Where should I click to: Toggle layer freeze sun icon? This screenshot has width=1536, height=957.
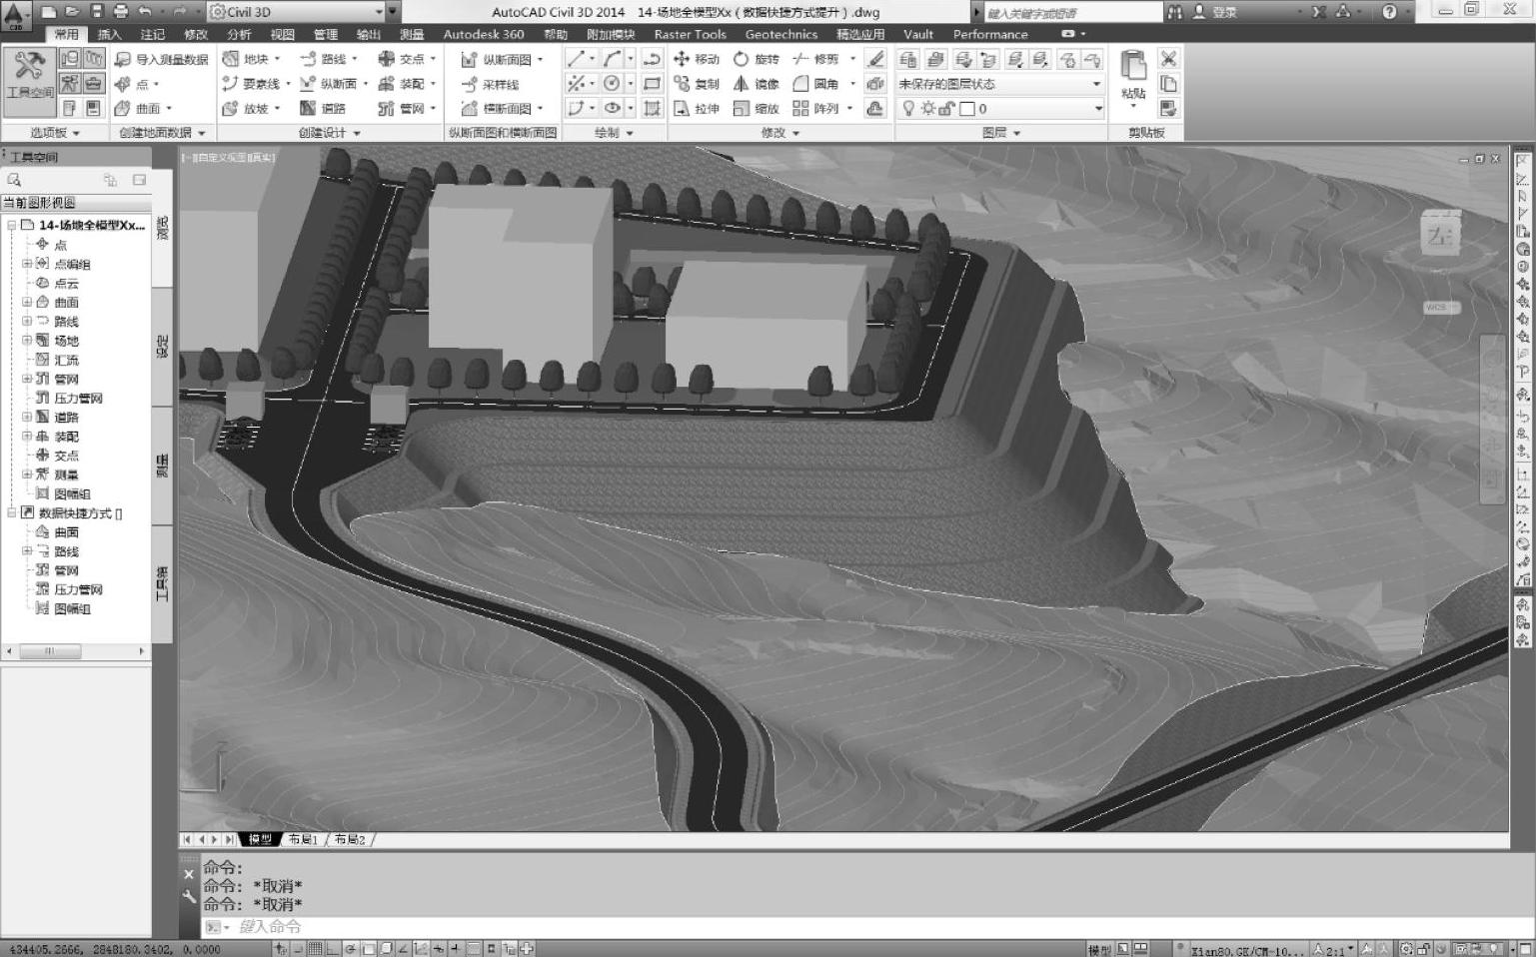[927, 108]
